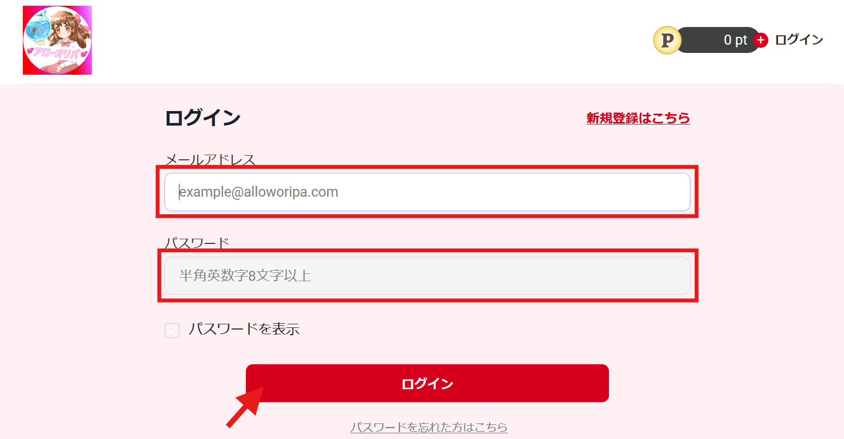Focus the メールアドレス email input field
The width and height of the screenshot is (844, 439).
pos(427,192)
